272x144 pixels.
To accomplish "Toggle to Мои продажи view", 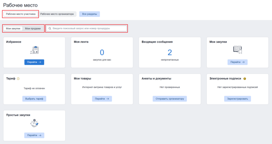I will point(33,28).
